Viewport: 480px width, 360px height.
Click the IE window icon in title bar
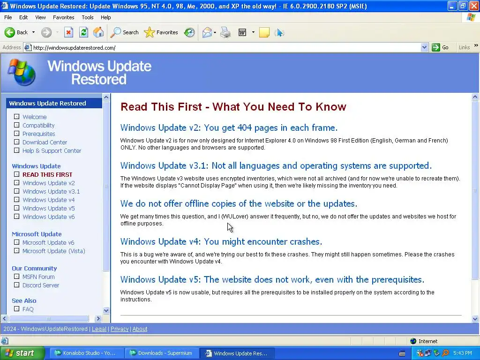(5, 6)
